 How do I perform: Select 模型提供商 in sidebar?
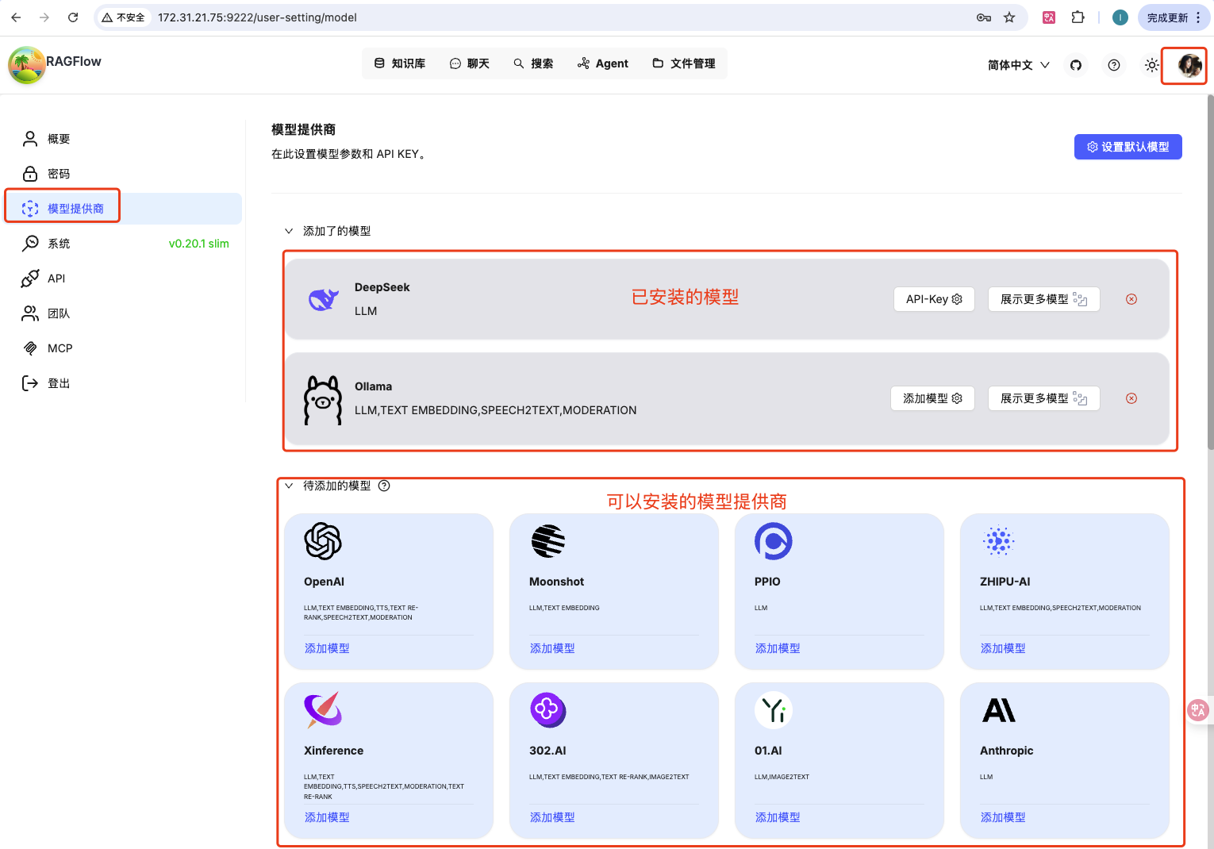click(124, 209)
